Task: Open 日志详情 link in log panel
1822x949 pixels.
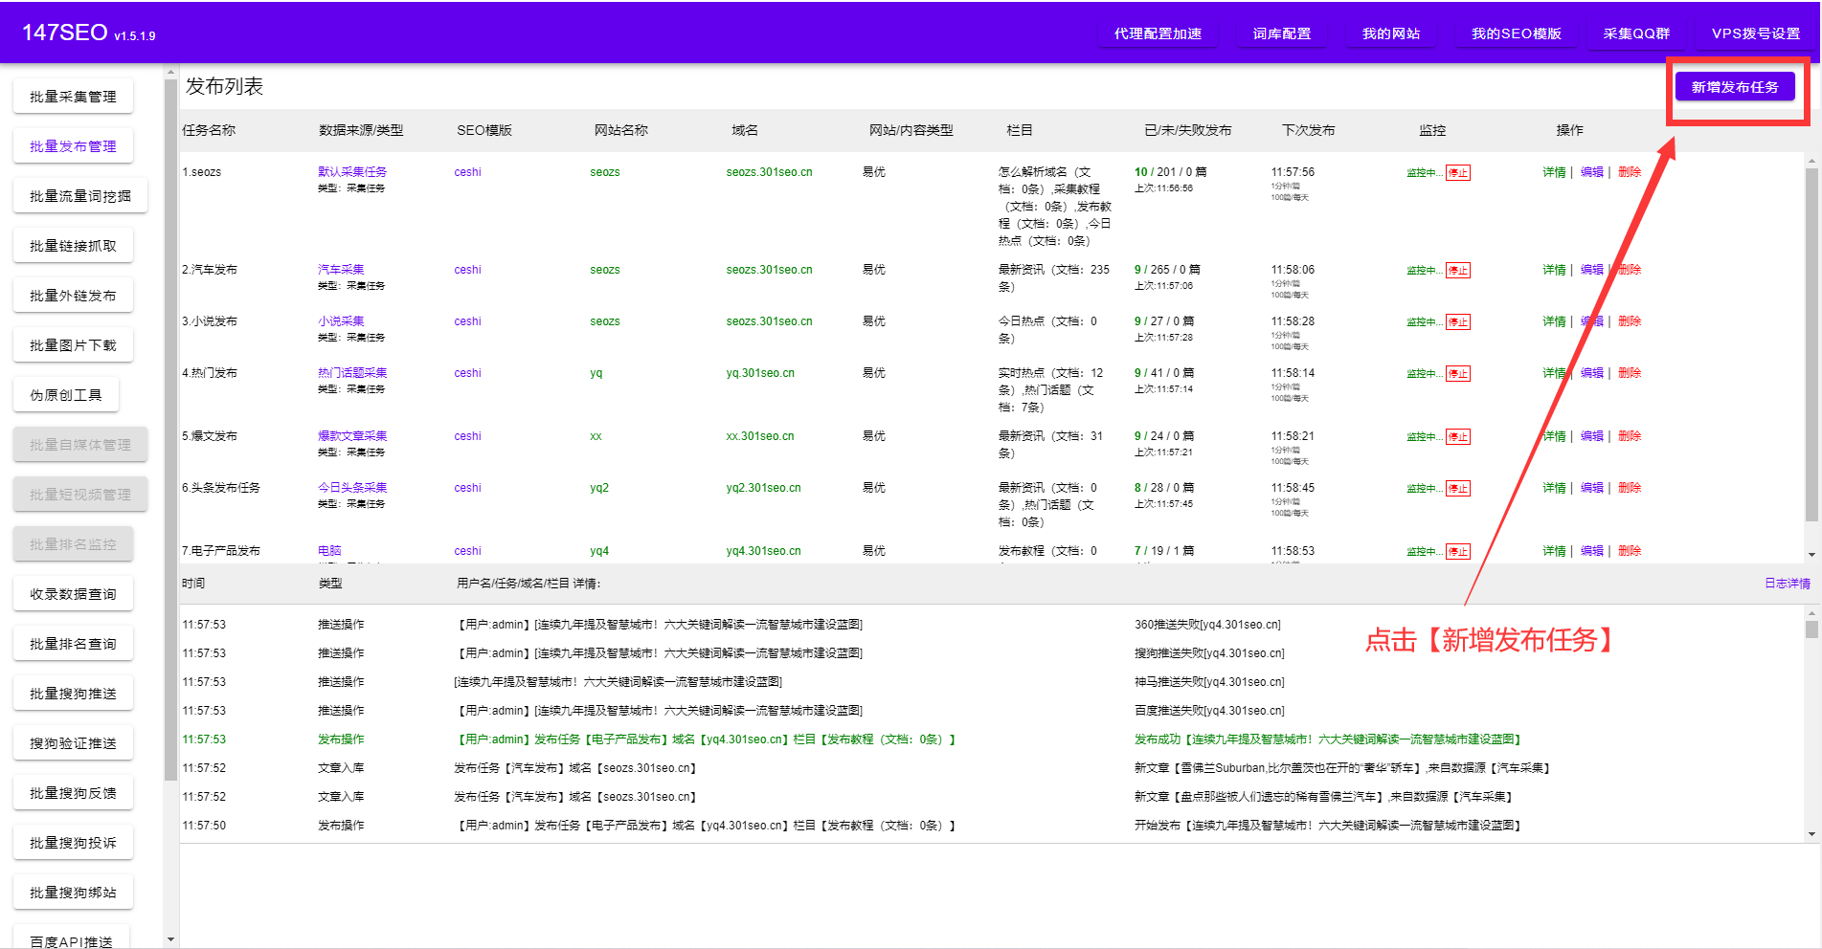Action: 1787,584
